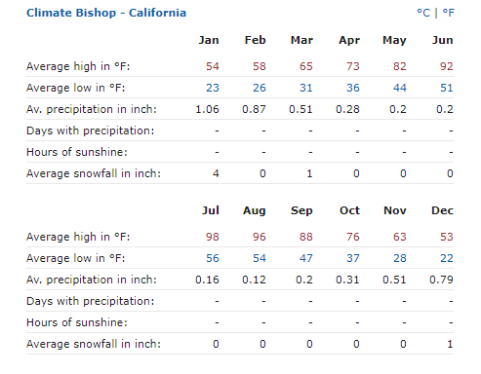
Task: Open the Climate Bishop - California heading link
Action: tap(106, 13)
